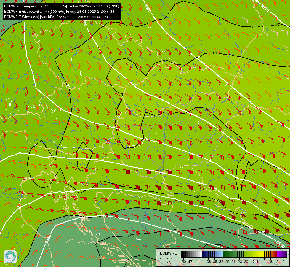Click the -11 legend label
Viewport: 290px width, 267px height.
(x=265, y=262)
